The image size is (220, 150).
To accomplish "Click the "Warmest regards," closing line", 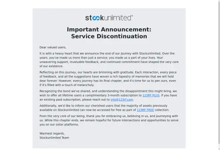I will [52, 134].
